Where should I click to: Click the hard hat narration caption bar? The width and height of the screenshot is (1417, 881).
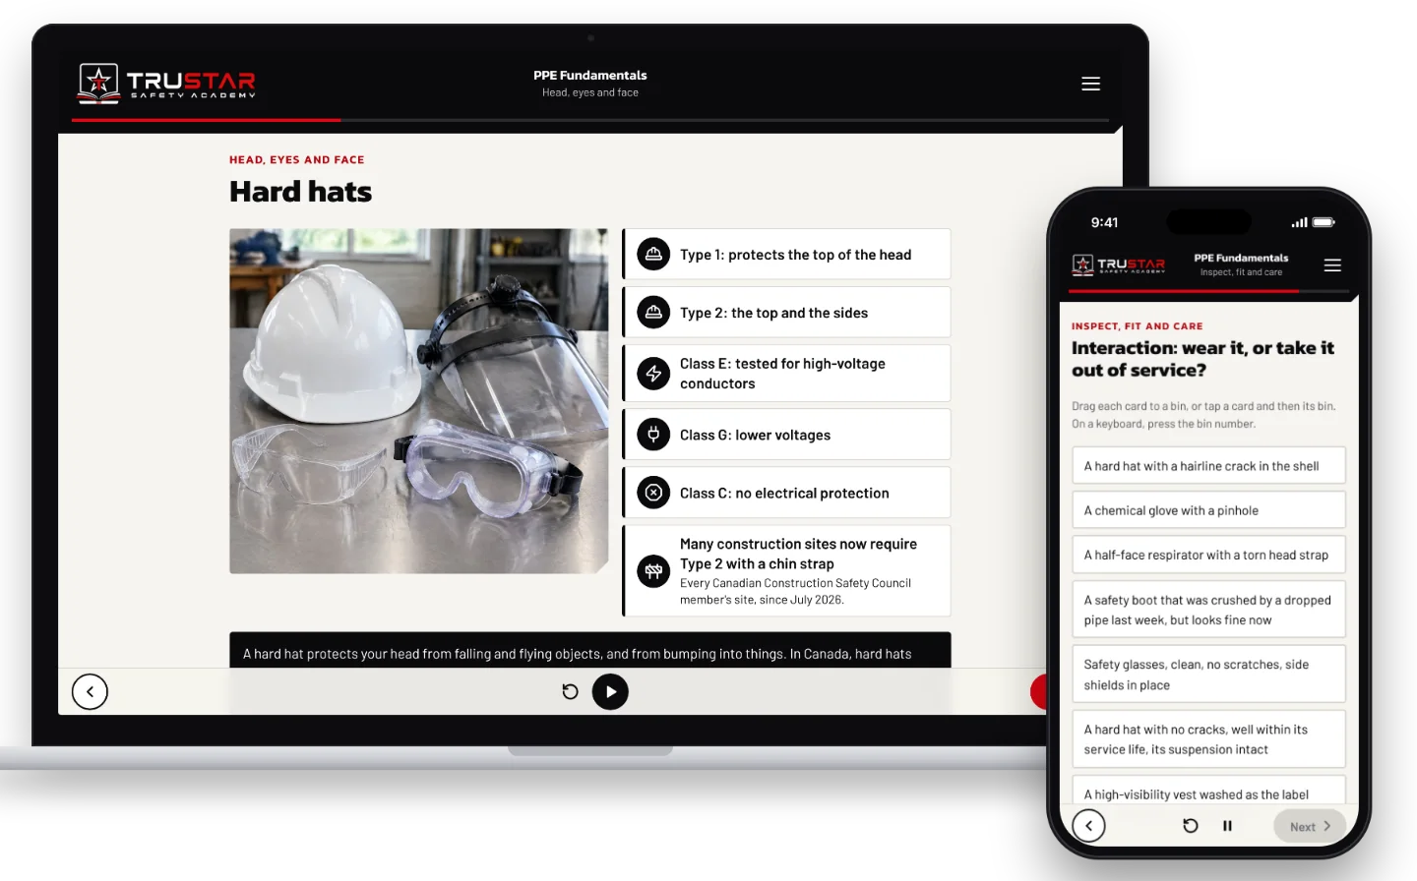(590, 650)
